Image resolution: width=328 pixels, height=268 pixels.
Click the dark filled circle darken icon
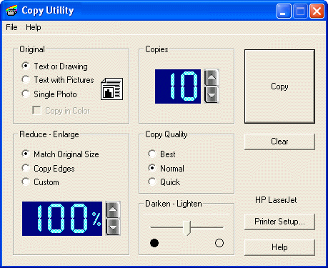(154, 243)
